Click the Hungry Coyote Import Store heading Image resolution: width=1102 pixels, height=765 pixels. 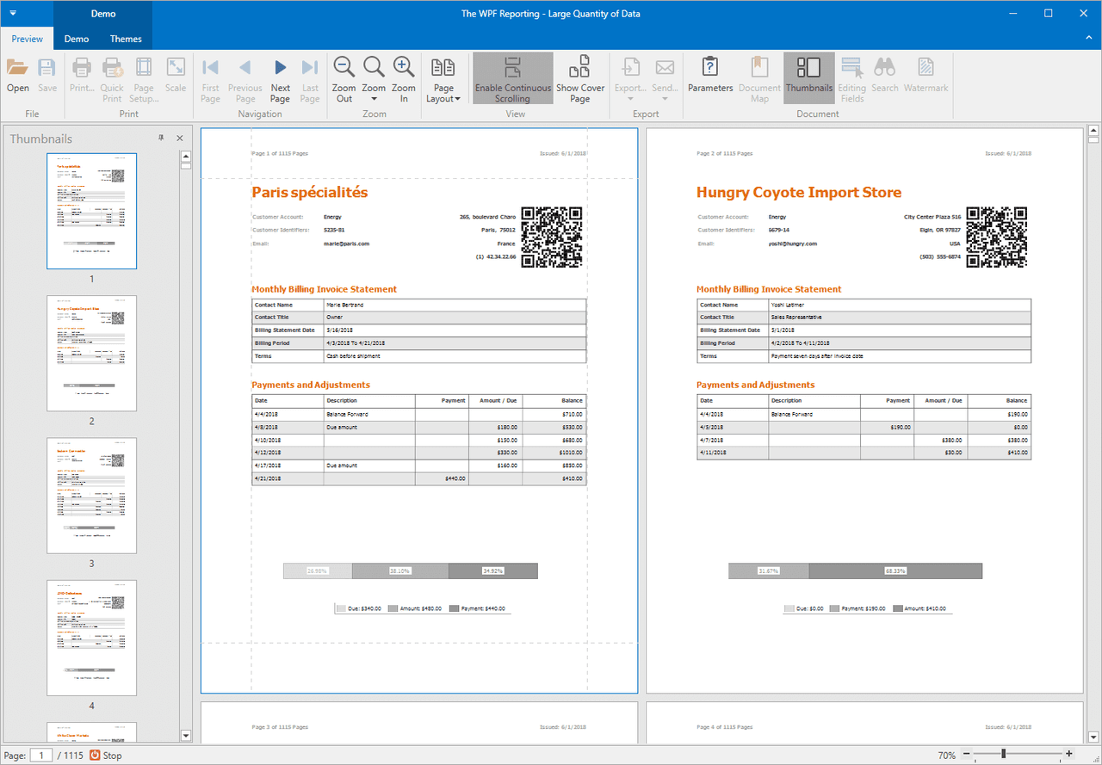(799, 193)
